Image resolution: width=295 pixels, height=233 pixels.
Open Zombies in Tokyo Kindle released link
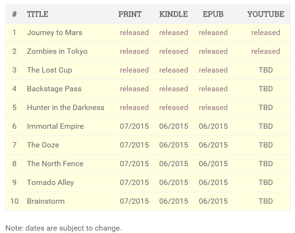click(174, 51)
